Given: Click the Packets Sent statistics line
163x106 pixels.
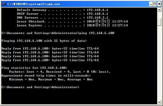Looking at the screenshot, I should 59,72.
